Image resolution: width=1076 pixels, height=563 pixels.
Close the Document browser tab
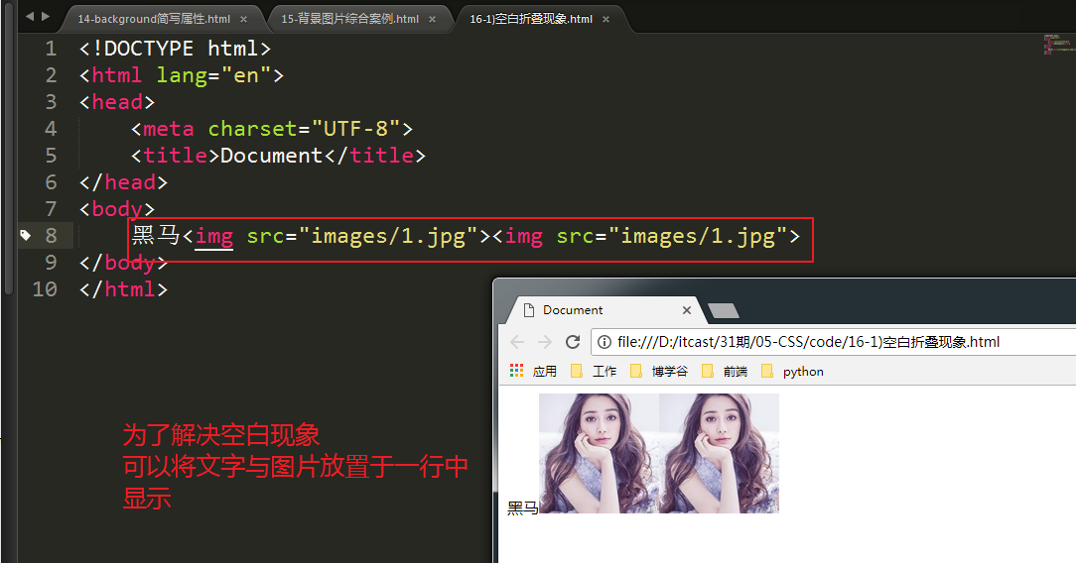[x=687, y=310]
